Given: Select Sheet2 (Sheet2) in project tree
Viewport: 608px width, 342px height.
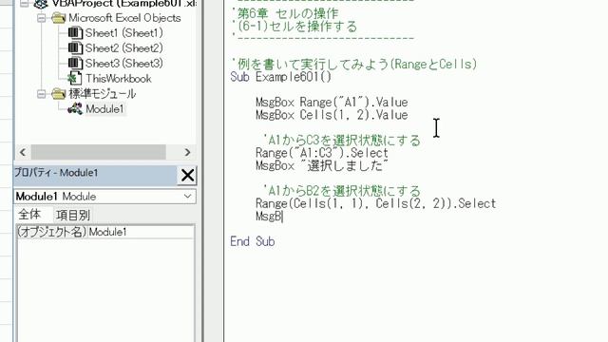Looking at the screenshot, I should pyautogui.click(x=124, y=48).
